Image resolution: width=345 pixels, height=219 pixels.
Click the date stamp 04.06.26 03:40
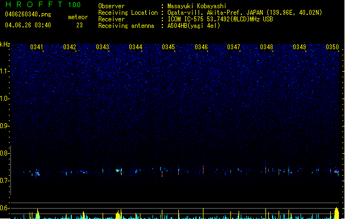(x=28, y=25)
